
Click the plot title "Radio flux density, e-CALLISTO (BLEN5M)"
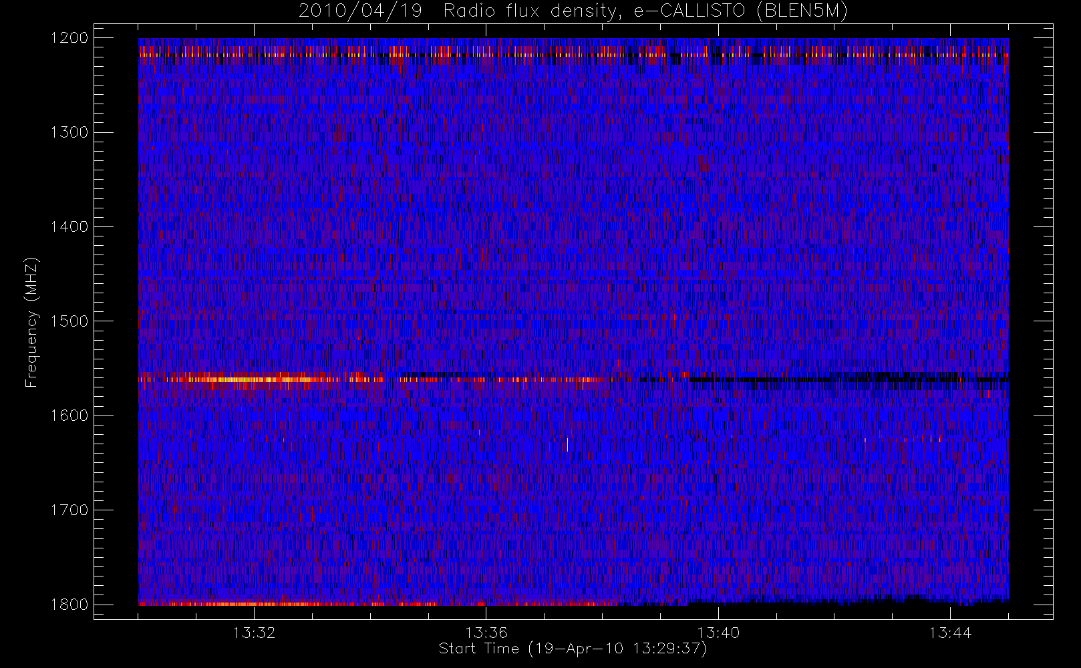tap(645, 11)
